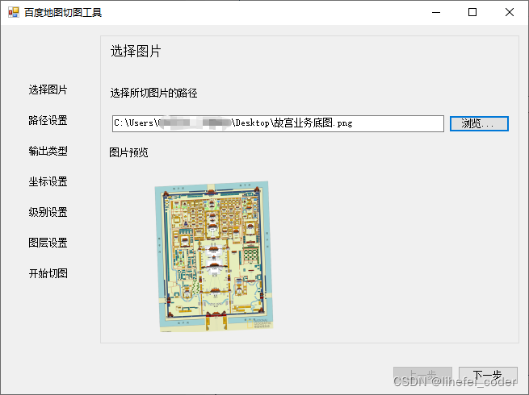Viewport: 529px width, 395px height.
Task: Click the app icon in title bar
Action: 14,12
